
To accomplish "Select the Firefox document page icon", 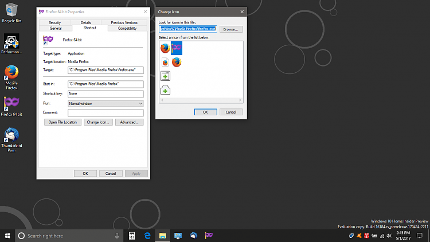I will click(x=165, y=63).
